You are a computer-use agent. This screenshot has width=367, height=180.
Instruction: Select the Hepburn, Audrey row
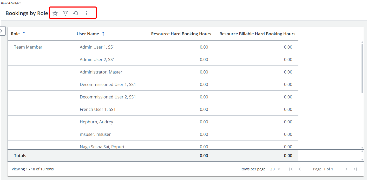(x=96, y=122)
